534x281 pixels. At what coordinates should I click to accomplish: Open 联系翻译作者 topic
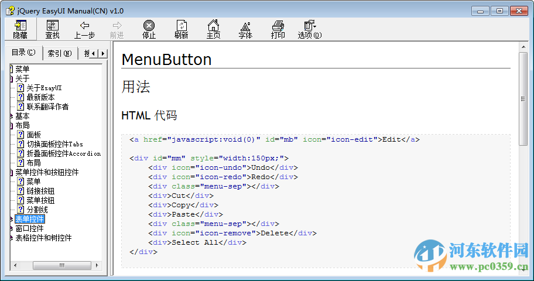[x=47, y=107]
